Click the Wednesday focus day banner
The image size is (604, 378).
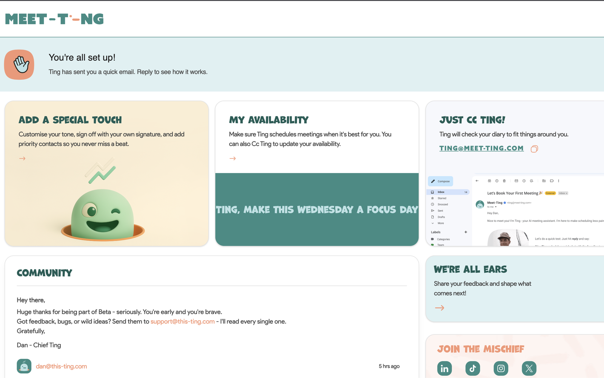[317, 209]
